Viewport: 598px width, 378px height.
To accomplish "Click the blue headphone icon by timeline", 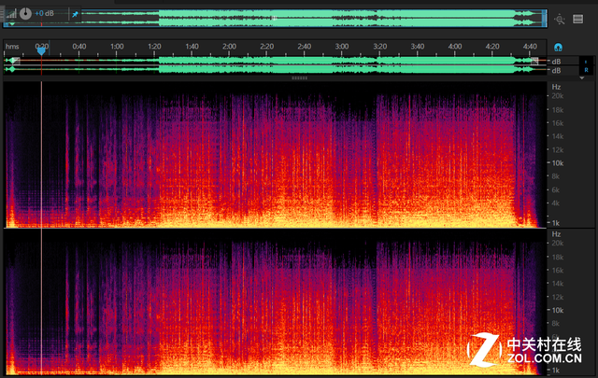I will 559,47.
